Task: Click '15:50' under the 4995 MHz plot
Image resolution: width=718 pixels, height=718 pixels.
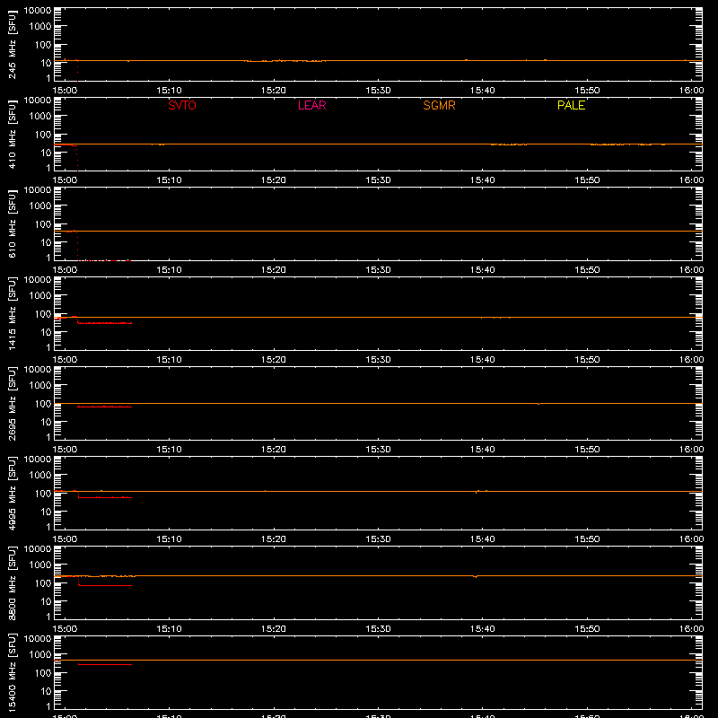Action: [587, 539]
